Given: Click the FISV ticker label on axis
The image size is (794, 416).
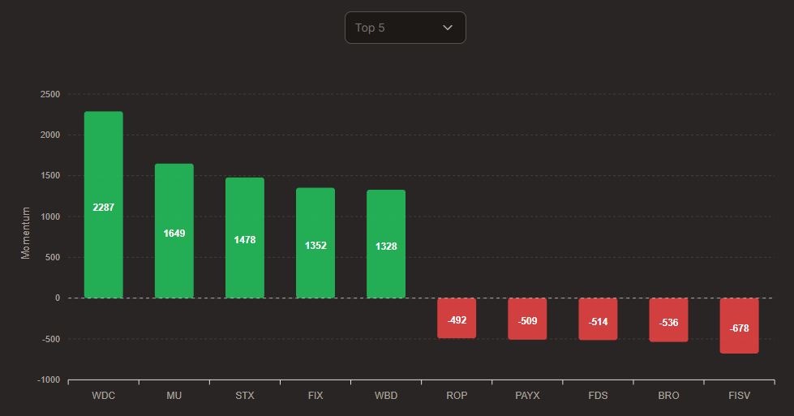Looking at the screenshot, I should 739,396.
